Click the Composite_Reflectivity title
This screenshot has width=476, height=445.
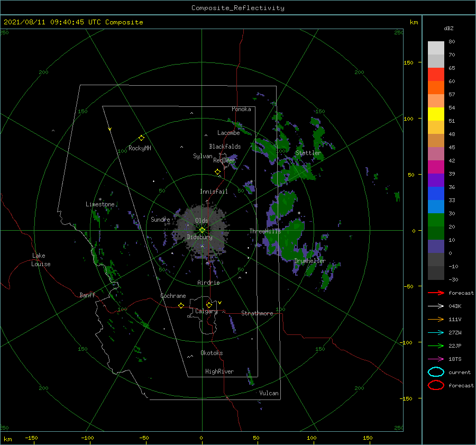(237, 8)
